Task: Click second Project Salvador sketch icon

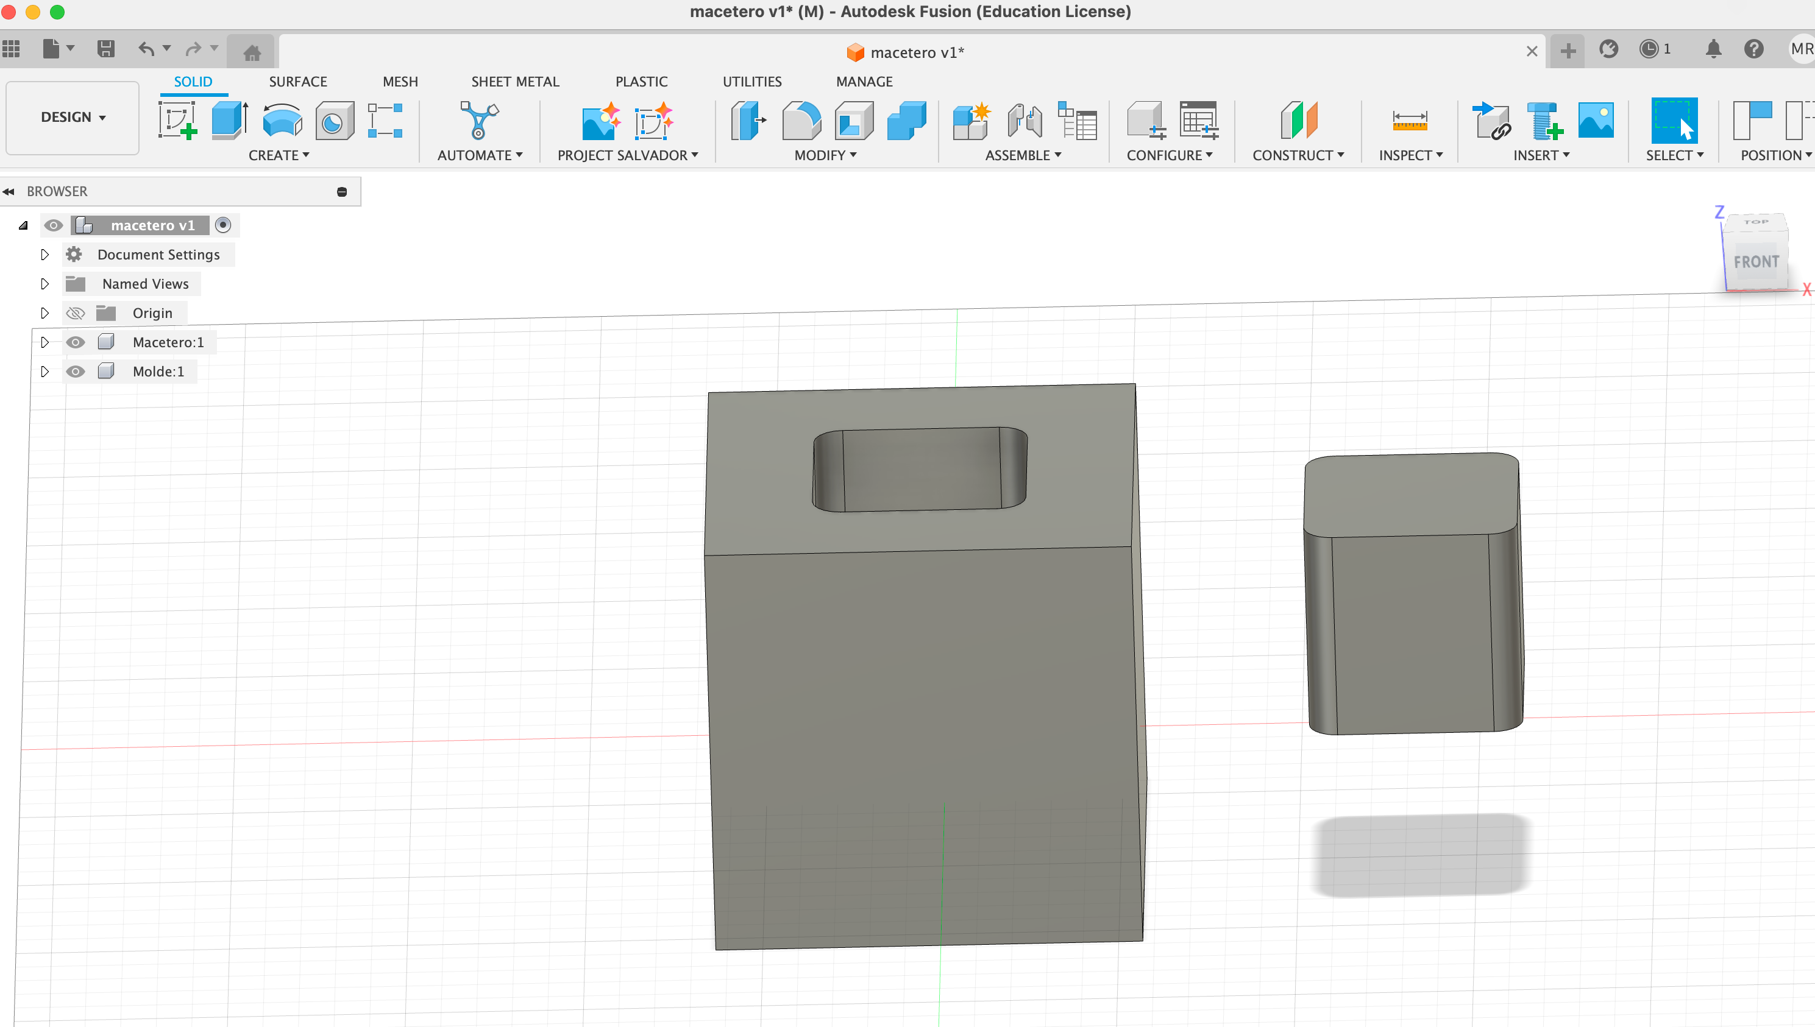Action: click(x=653, y=121)
